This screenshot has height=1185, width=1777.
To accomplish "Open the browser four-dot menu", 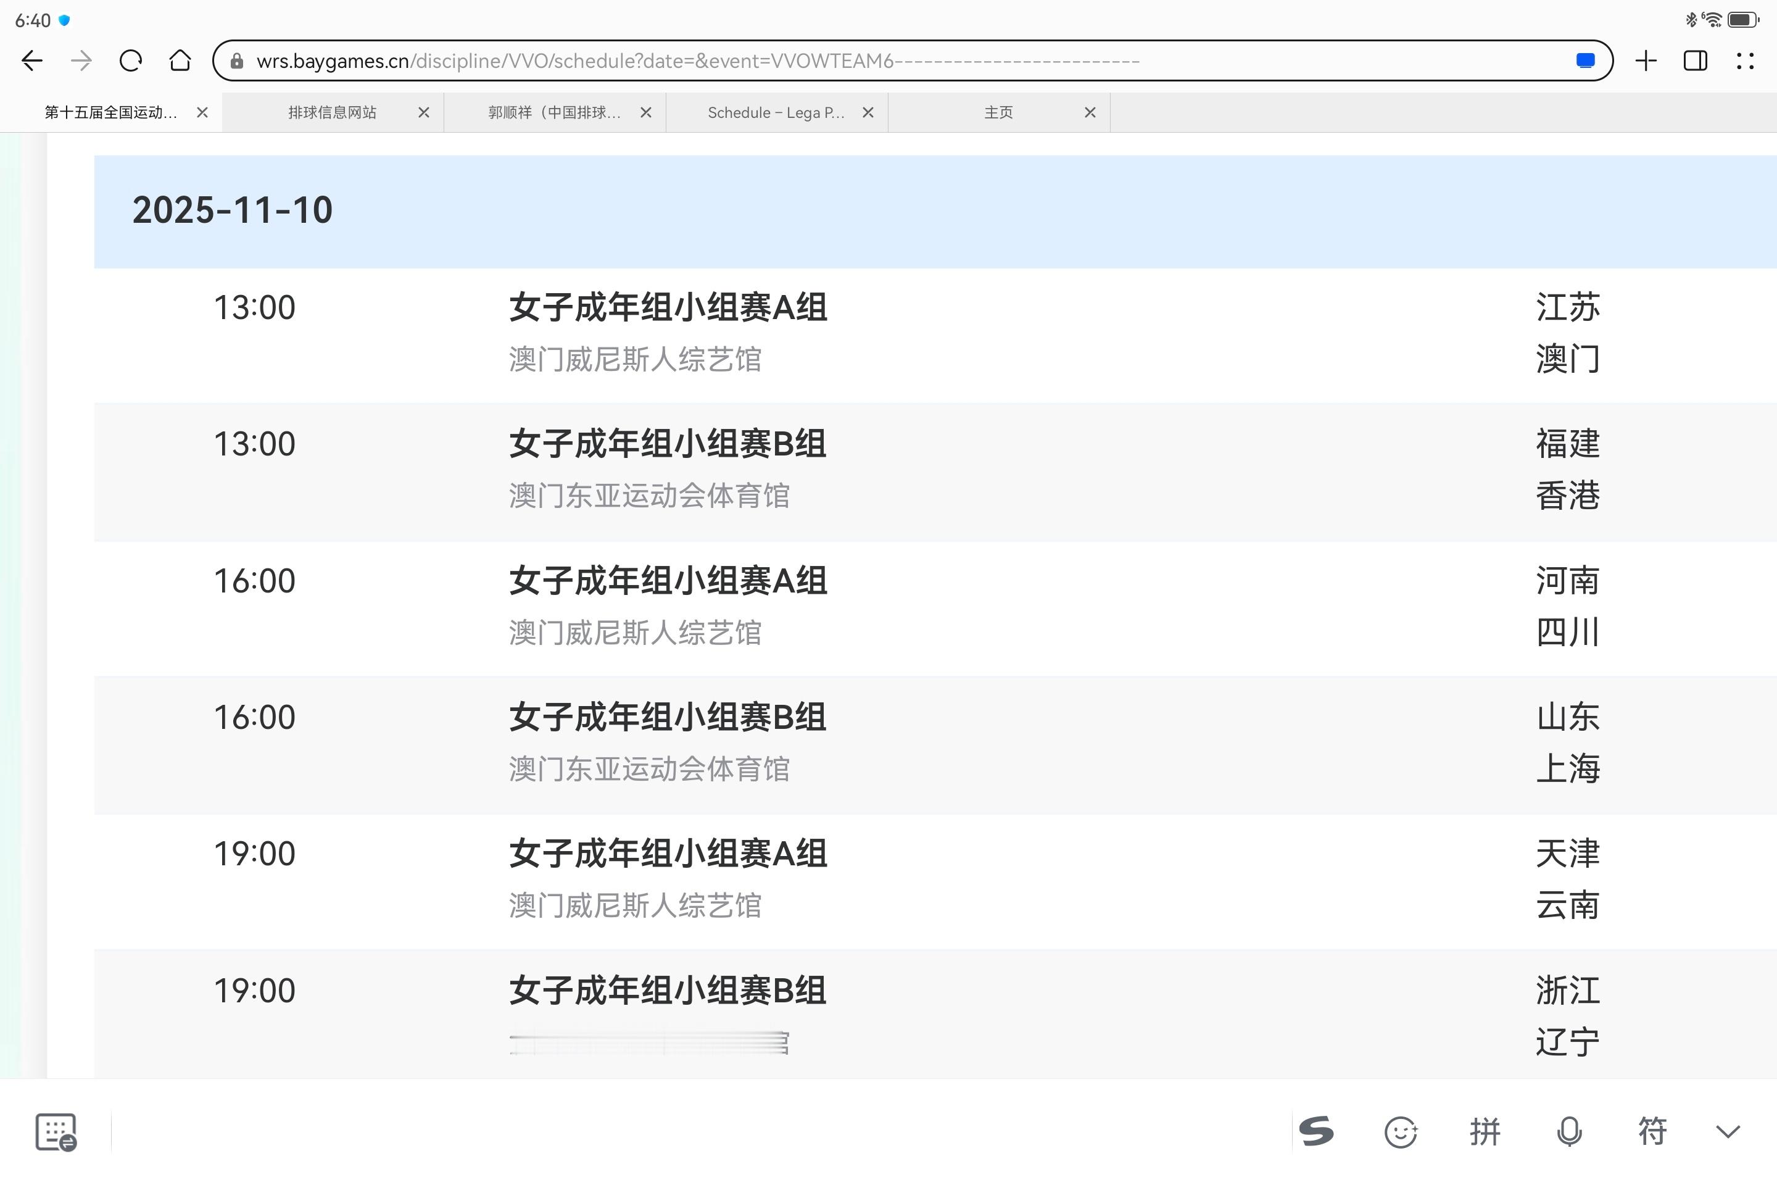I will [1744, 60].
